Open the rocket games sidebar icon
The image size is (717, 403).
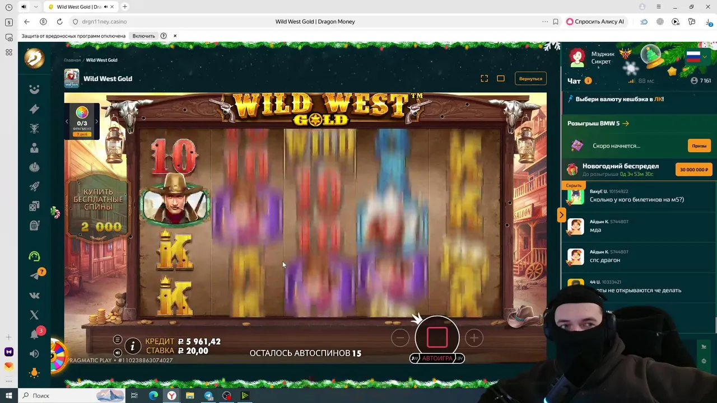pyautogui.click(x=34, y=187)
